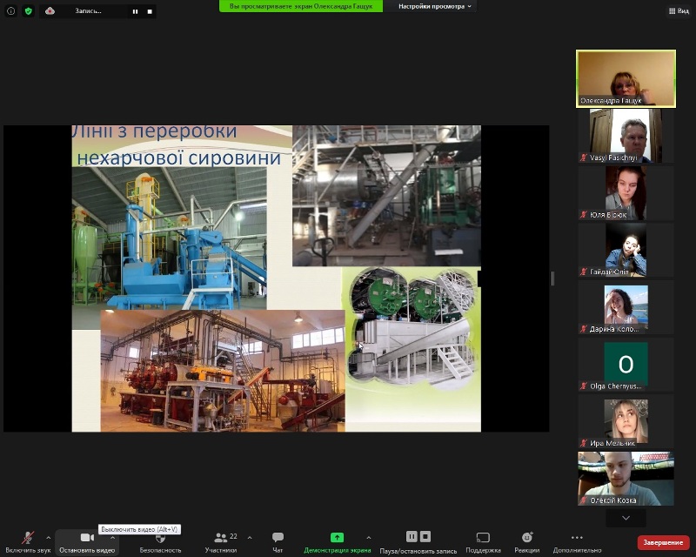Select Vasyl Pasichnyi's video thumbnail

[625, 135]
